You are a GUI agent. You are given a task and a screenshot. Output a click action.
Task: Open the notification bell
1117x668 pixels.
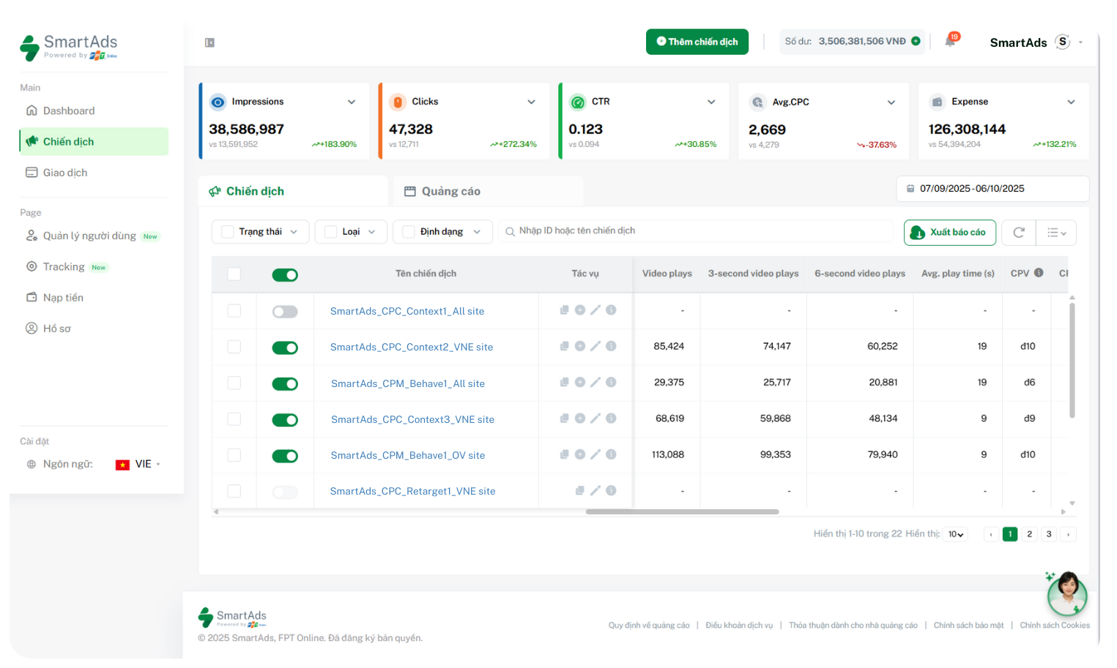coord(949,42)
